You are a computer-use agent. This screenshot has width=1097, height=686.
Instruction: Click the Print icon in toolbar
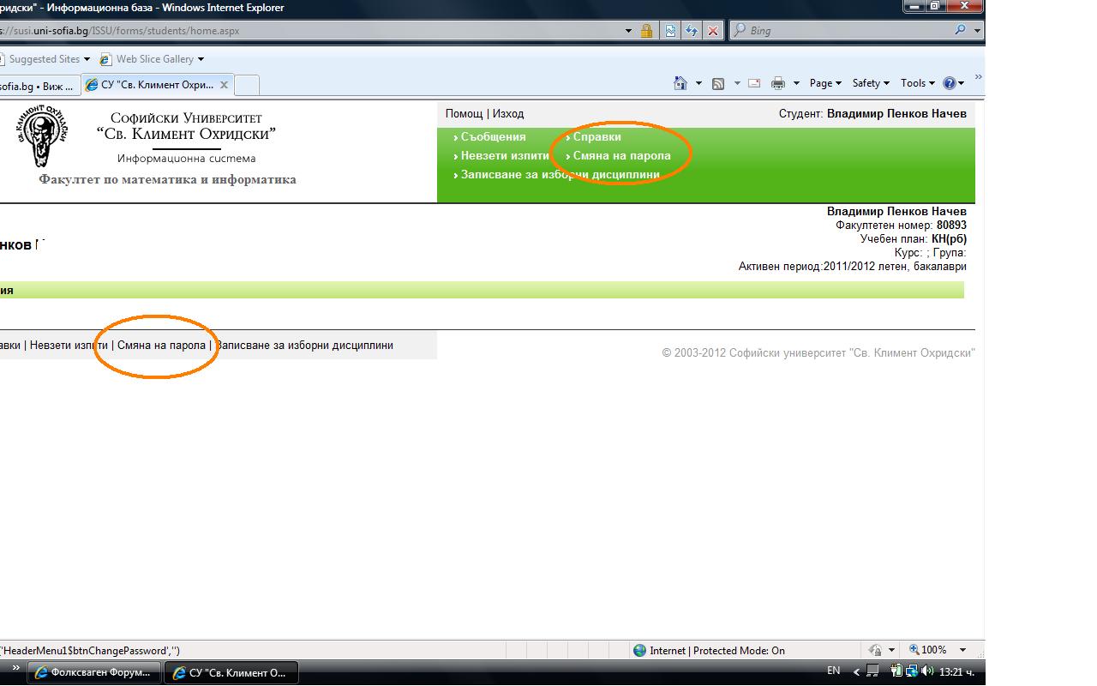[778, 83]
